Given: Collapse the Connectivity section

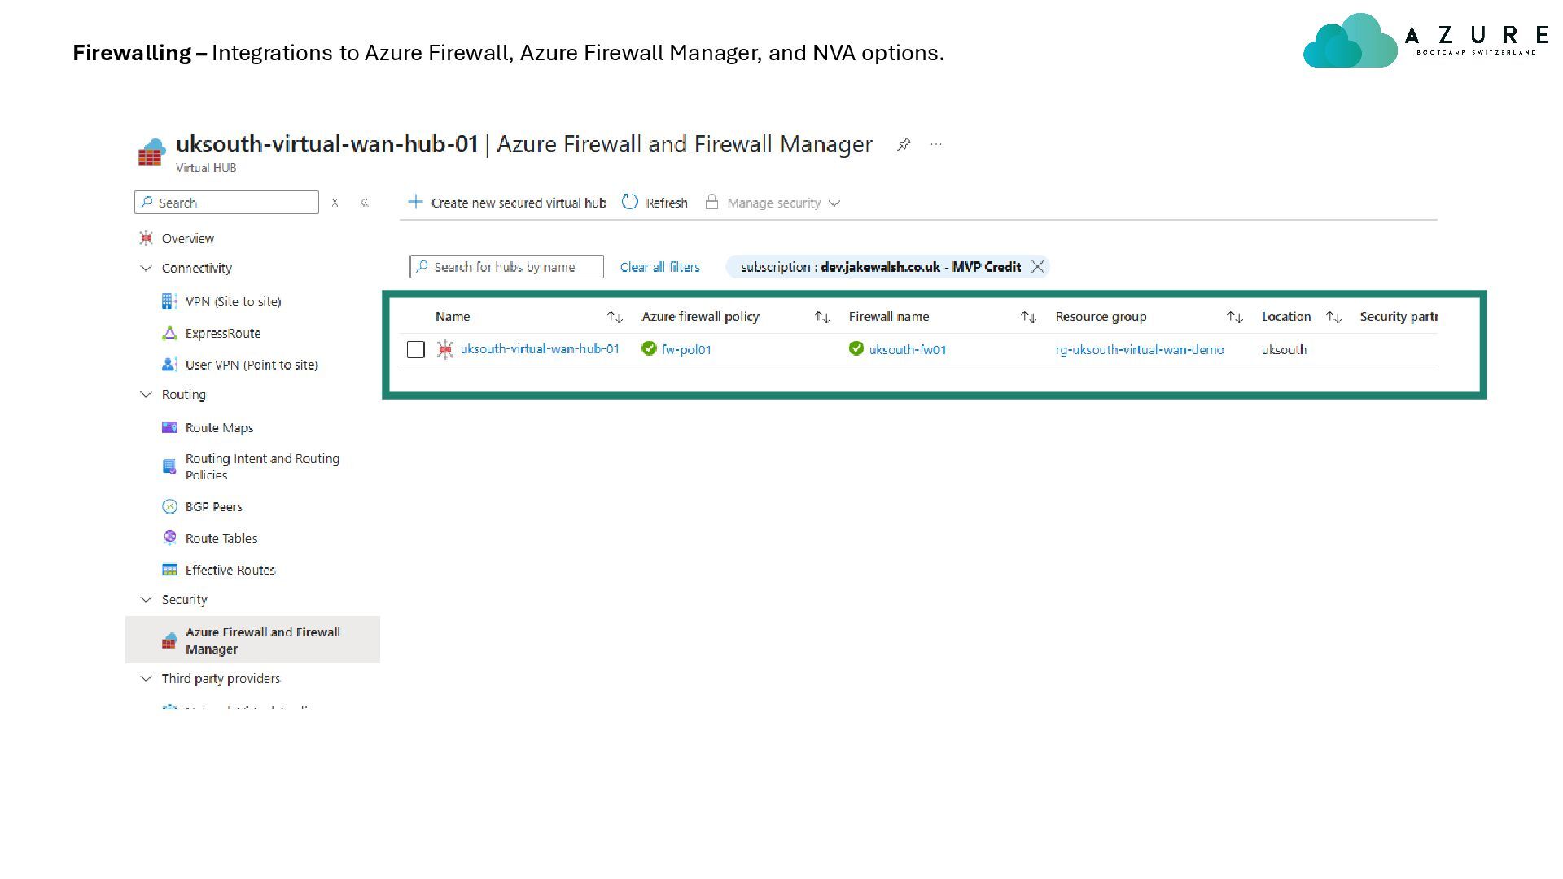Looking at the screenshot, I should [146, 268].
